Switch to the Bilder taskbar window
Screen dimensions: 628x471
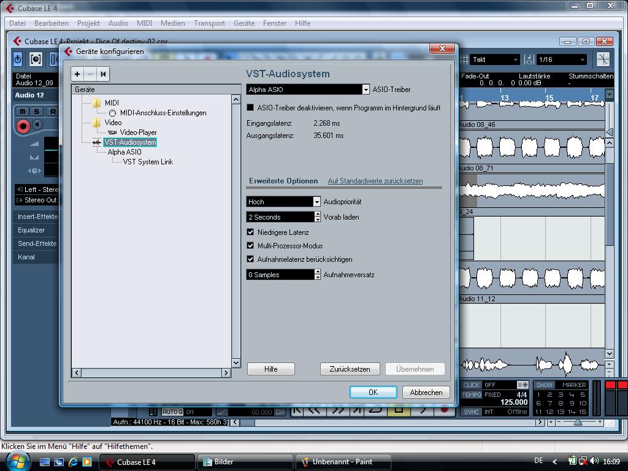(245, 462)
